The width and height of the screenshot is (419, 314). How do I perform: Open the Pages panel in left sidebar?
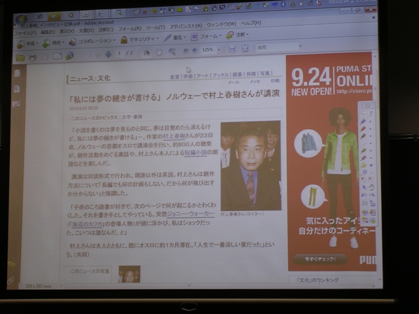click(17, 73)
